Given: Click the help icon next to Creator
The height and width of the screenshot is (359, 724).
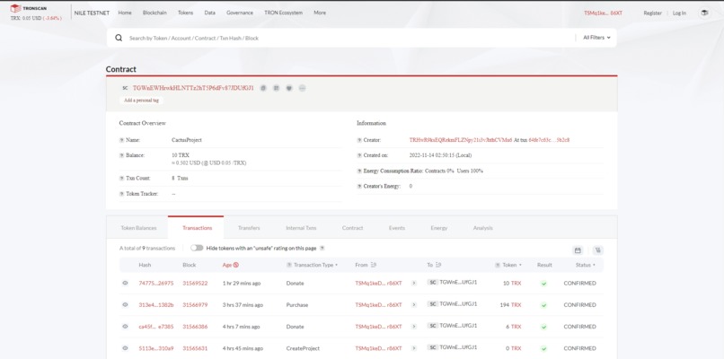Looking at the screenshot, I should 359,140.
